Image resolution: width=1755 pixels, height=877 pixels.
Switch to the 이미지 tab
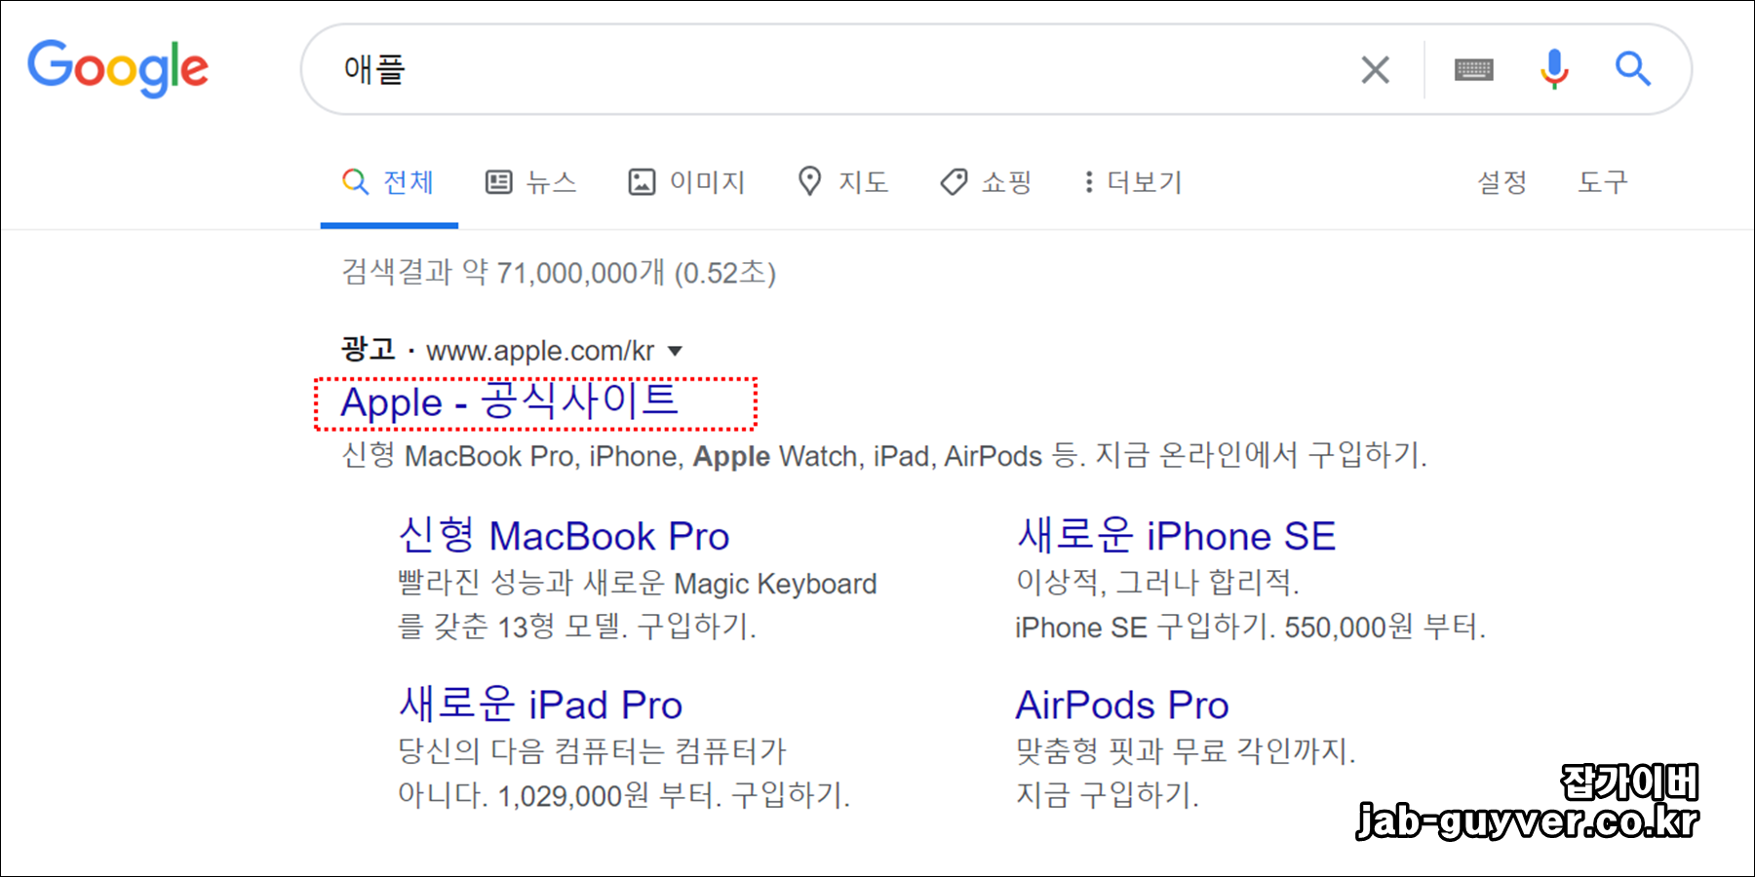tap(686, 182)
